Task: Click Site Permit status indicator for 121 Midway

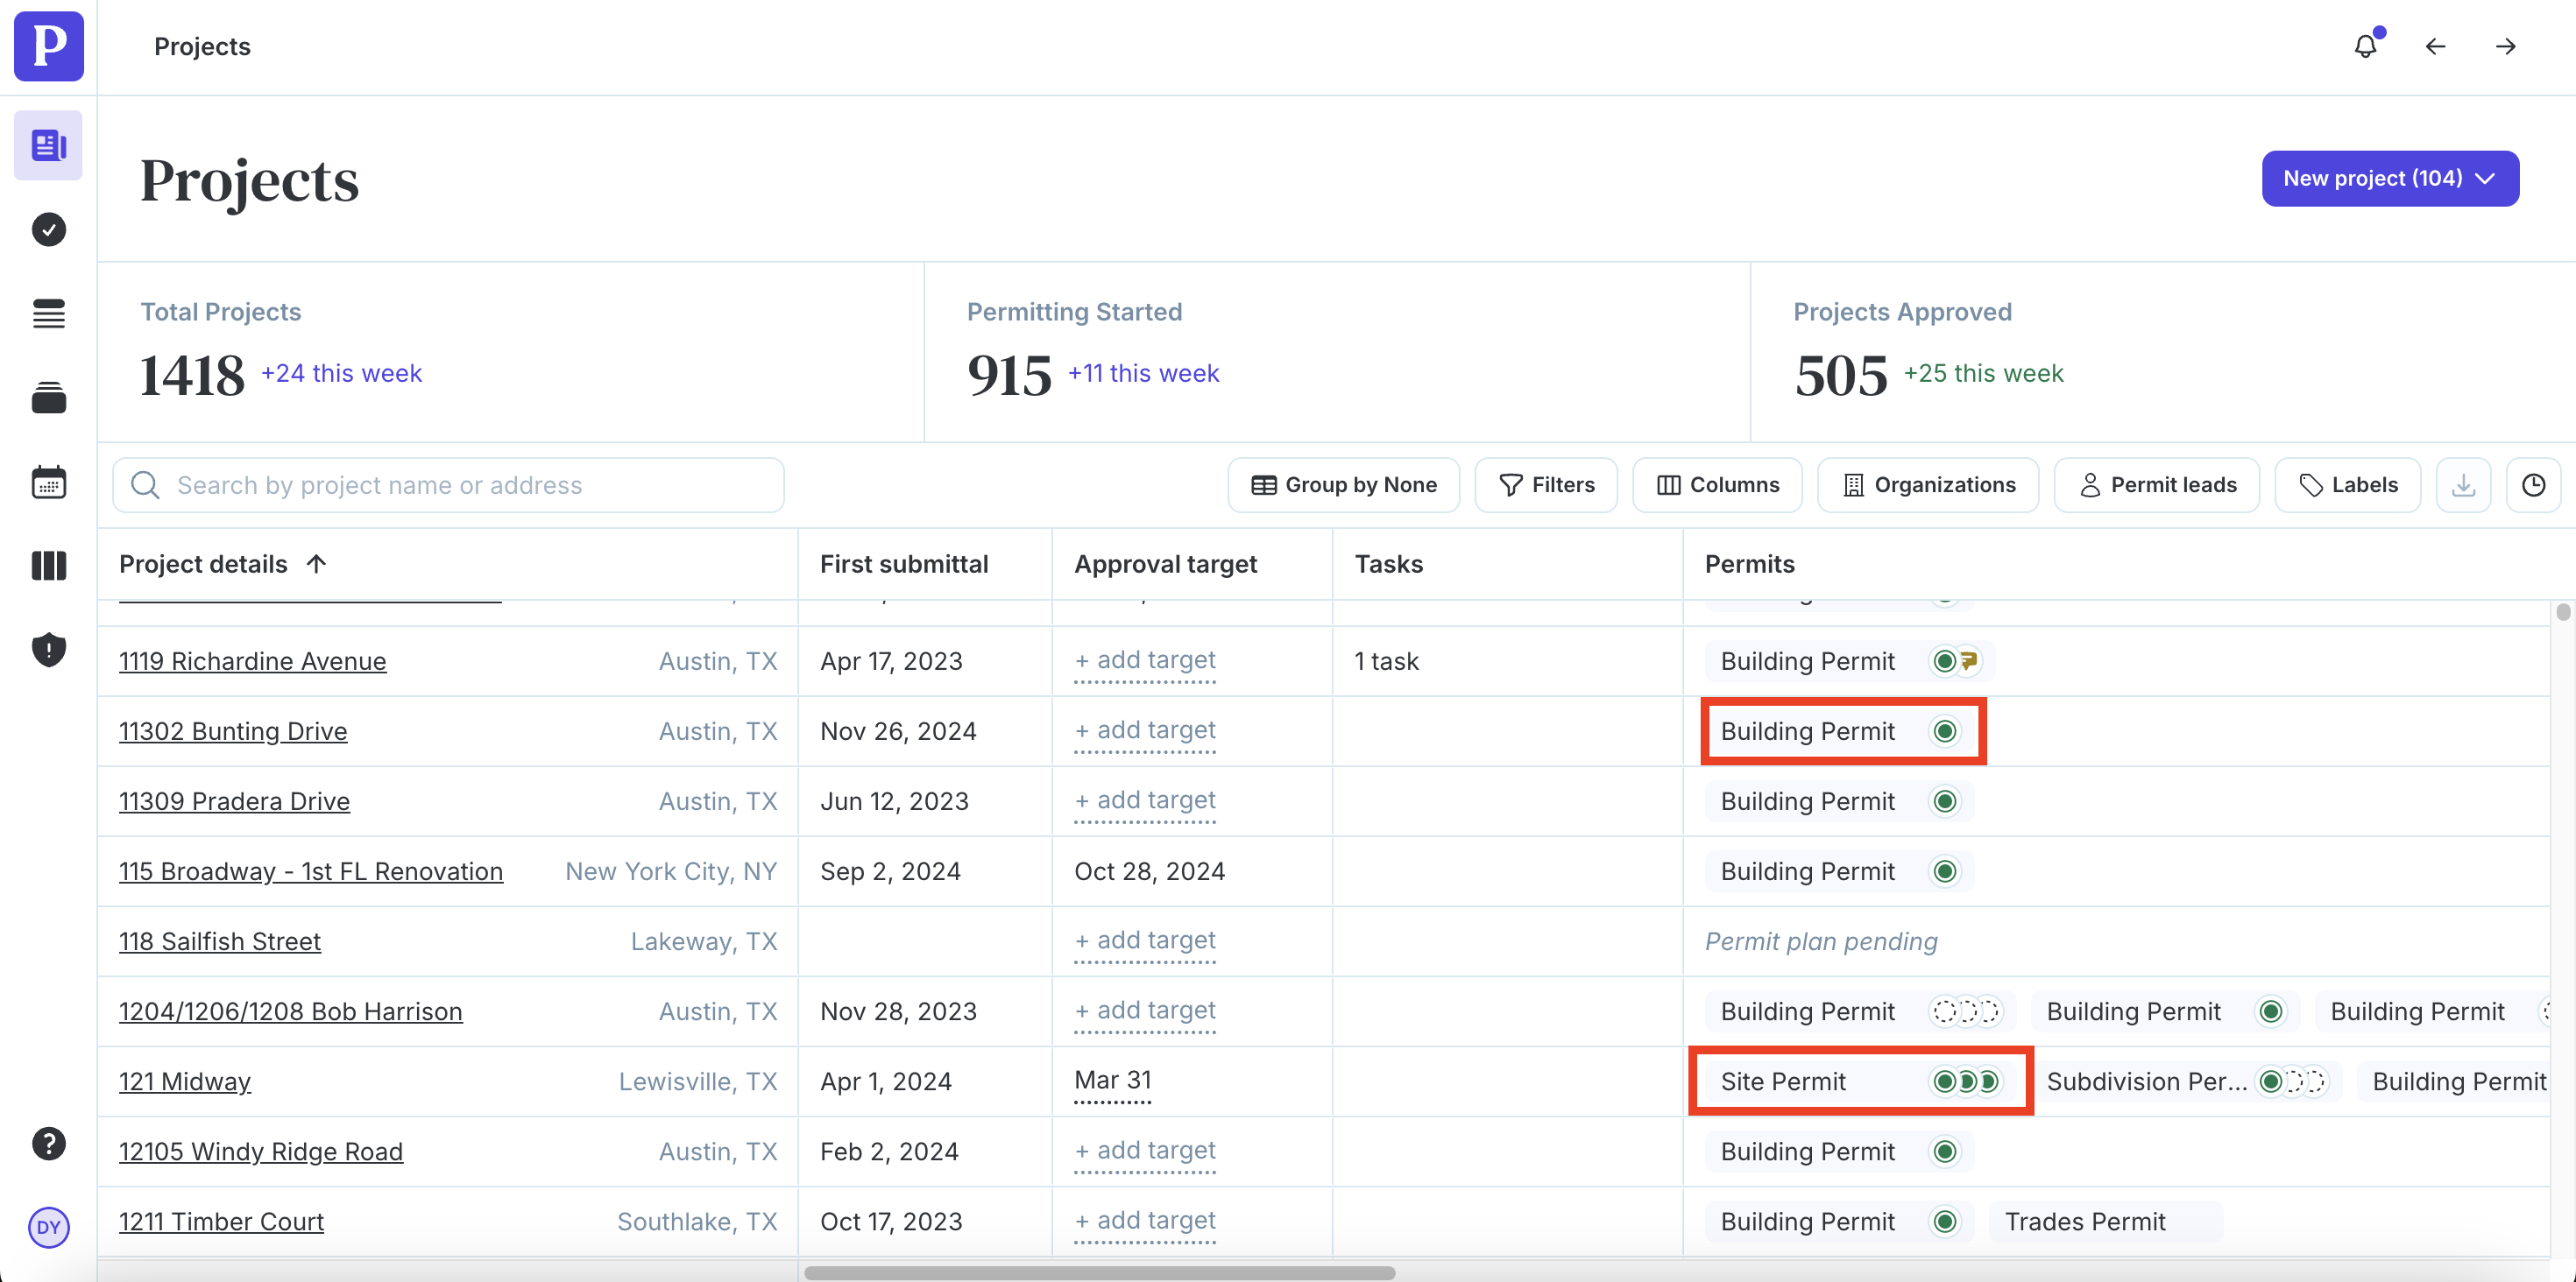Action: 1965,1081
